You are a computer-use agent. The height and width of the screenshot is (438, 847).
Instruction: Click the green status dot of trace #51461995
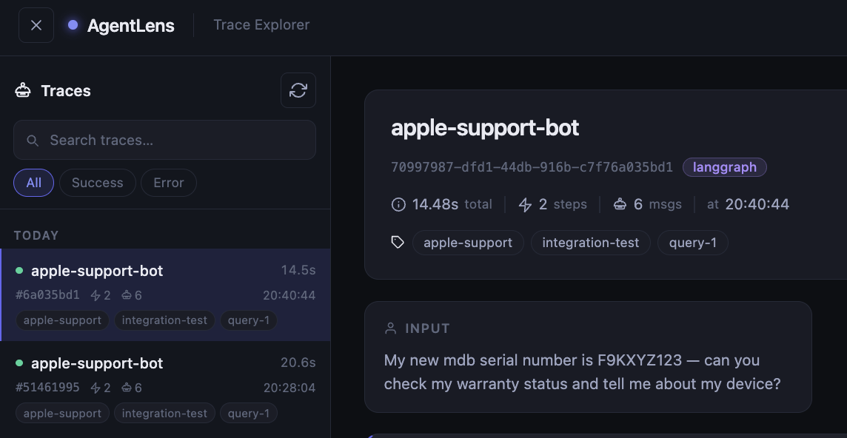pos(19,363)
